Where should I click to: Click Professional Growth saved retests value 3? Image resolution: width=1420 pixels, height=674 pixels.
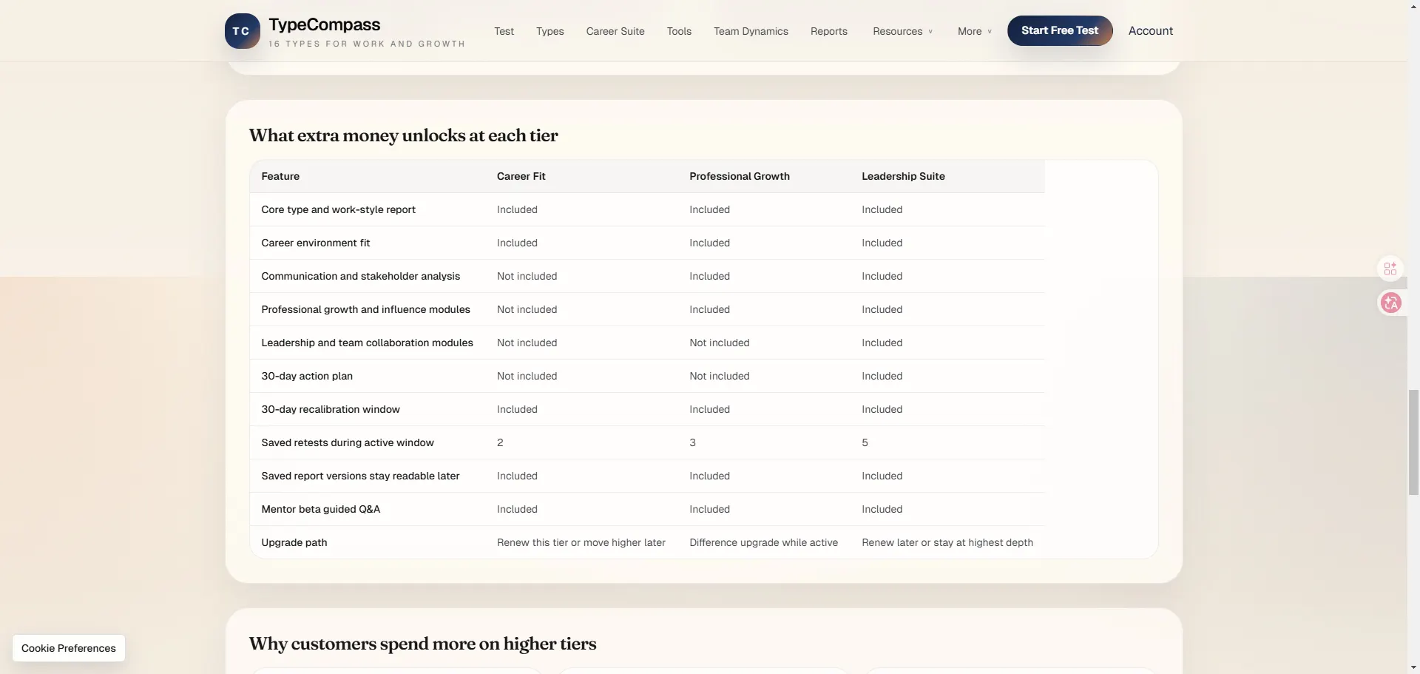point(692,442)
